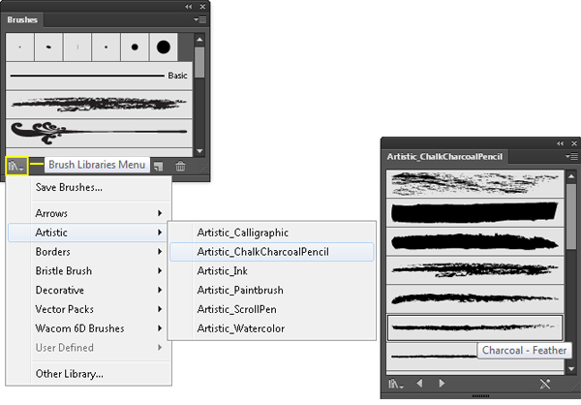Viewport: 581px width, 405px height.
Task: Select the thick solid charcoal brush in library
Action: 475,212
